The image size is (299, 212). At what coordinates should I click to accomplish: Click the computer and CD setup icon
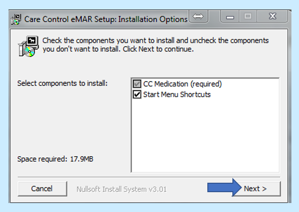pyautogui.click(x=28, y=46)
